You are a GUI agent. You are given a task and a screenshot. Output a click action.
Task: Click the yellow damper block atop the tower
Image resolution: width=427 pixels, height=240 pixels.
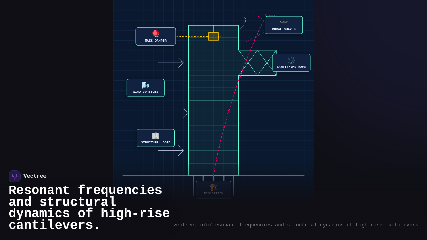tap(213, 36)
